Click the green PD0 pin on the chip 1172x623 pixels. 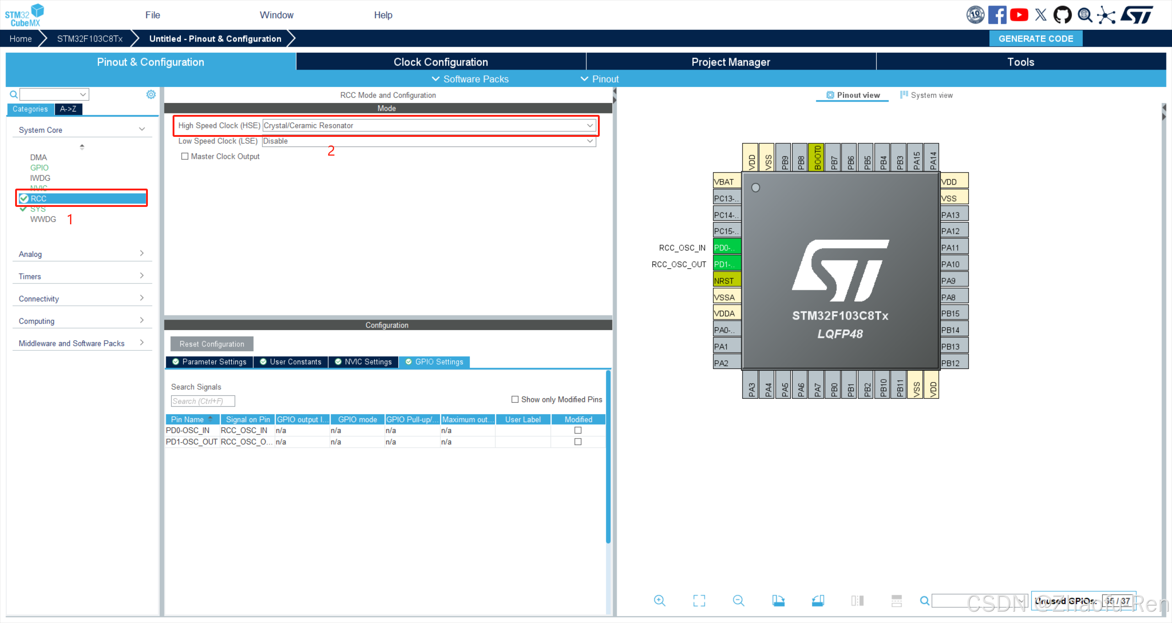727,248
